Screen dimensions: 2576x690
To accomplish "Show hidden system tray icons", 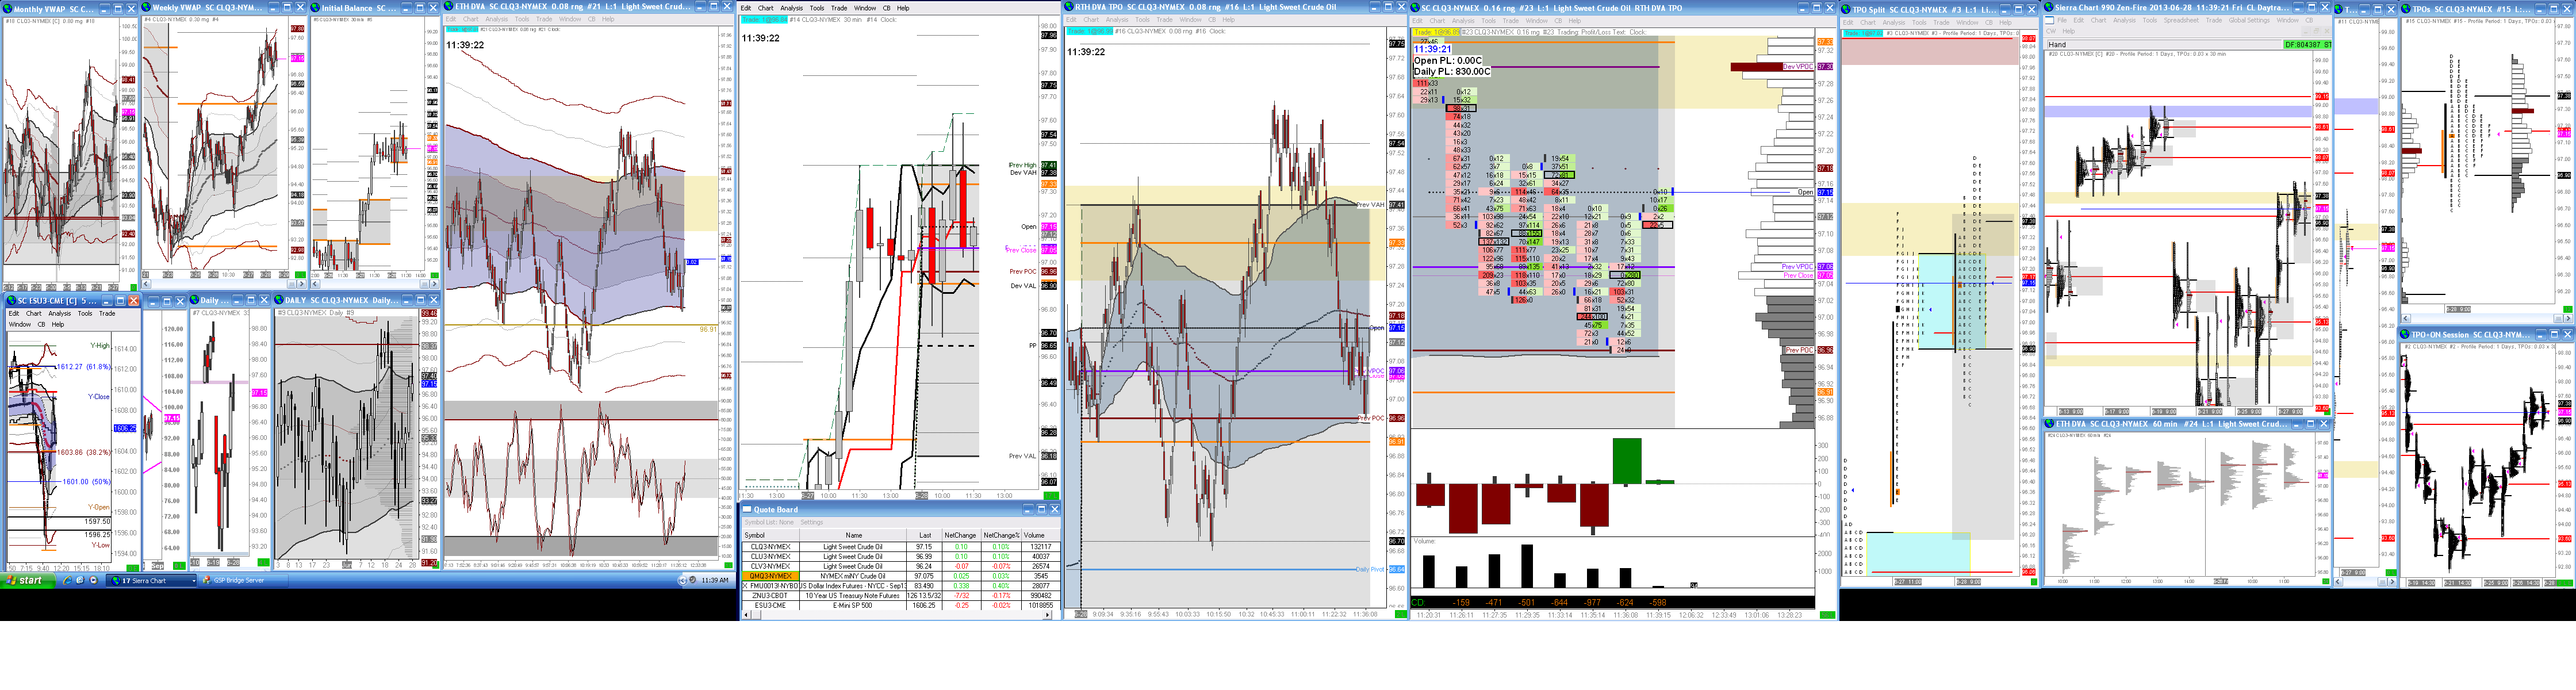I will (x=683, y=580).
